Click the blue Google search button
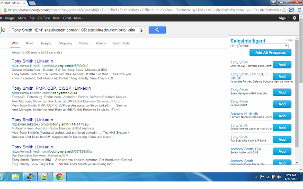 click(x=157, y=30)
